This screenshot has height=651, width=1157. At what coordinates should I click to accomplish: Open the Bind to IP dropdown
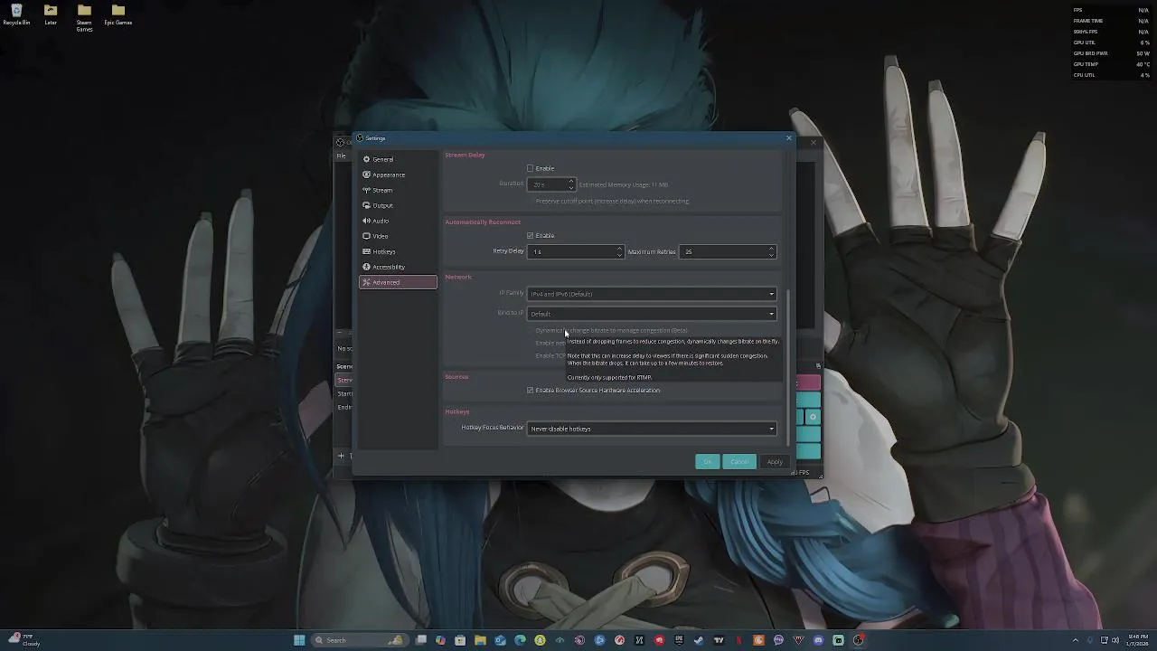point(652,314)
